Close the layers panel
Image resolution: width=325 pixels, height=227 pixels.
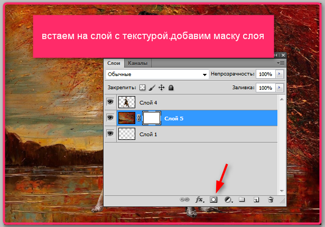click(x=283, y=55)
